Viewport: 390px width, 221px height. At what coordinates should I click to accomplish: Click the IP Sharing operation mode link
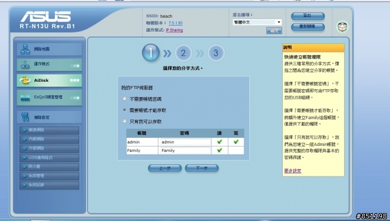point(174,30)
